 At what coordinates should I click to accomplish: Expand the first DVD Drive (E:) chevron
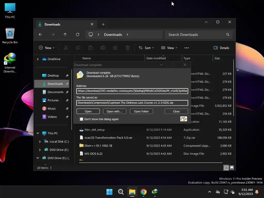tap(40, 150)
